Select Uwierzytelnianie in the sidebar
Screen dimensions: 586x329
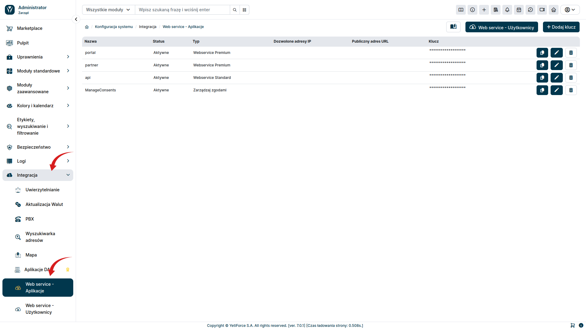tap(42, 189)
